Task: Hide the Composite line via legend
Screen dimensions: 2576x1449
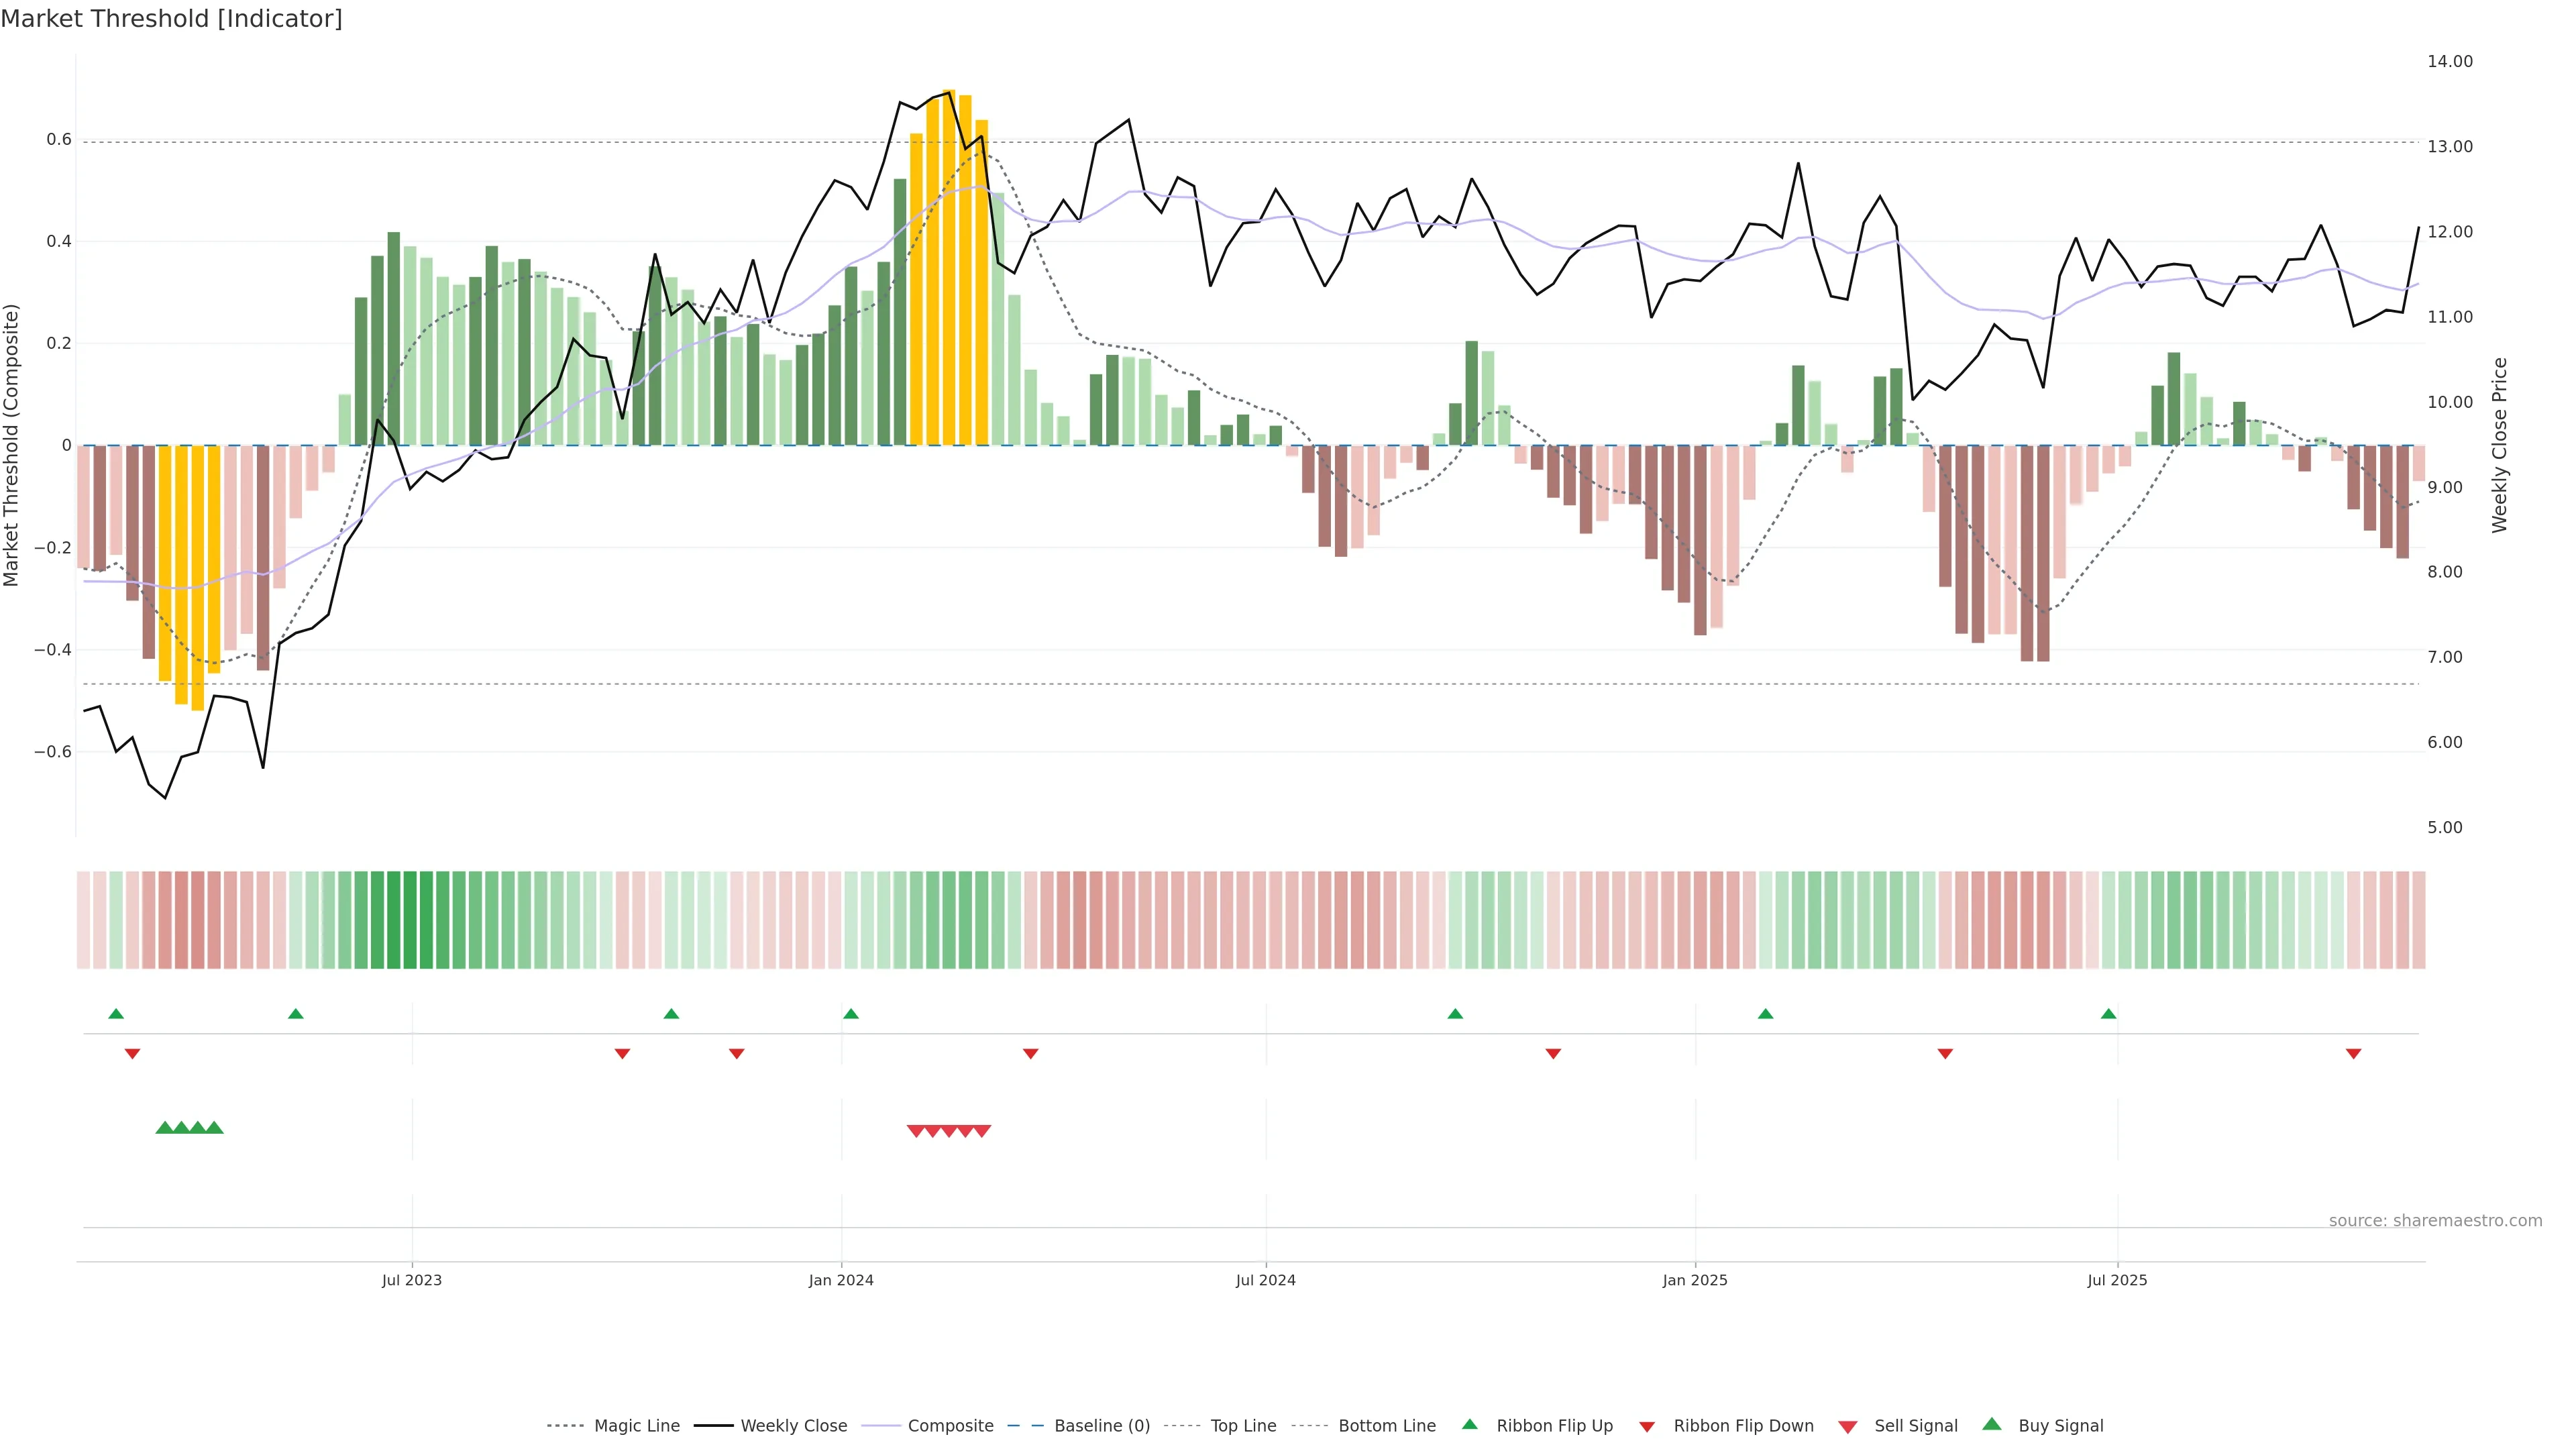Action: [x=950, y=1426]
